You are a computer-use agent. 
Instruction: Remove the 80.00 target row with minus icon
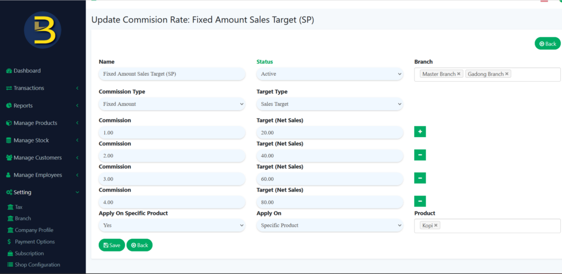[x=420, y=201]
